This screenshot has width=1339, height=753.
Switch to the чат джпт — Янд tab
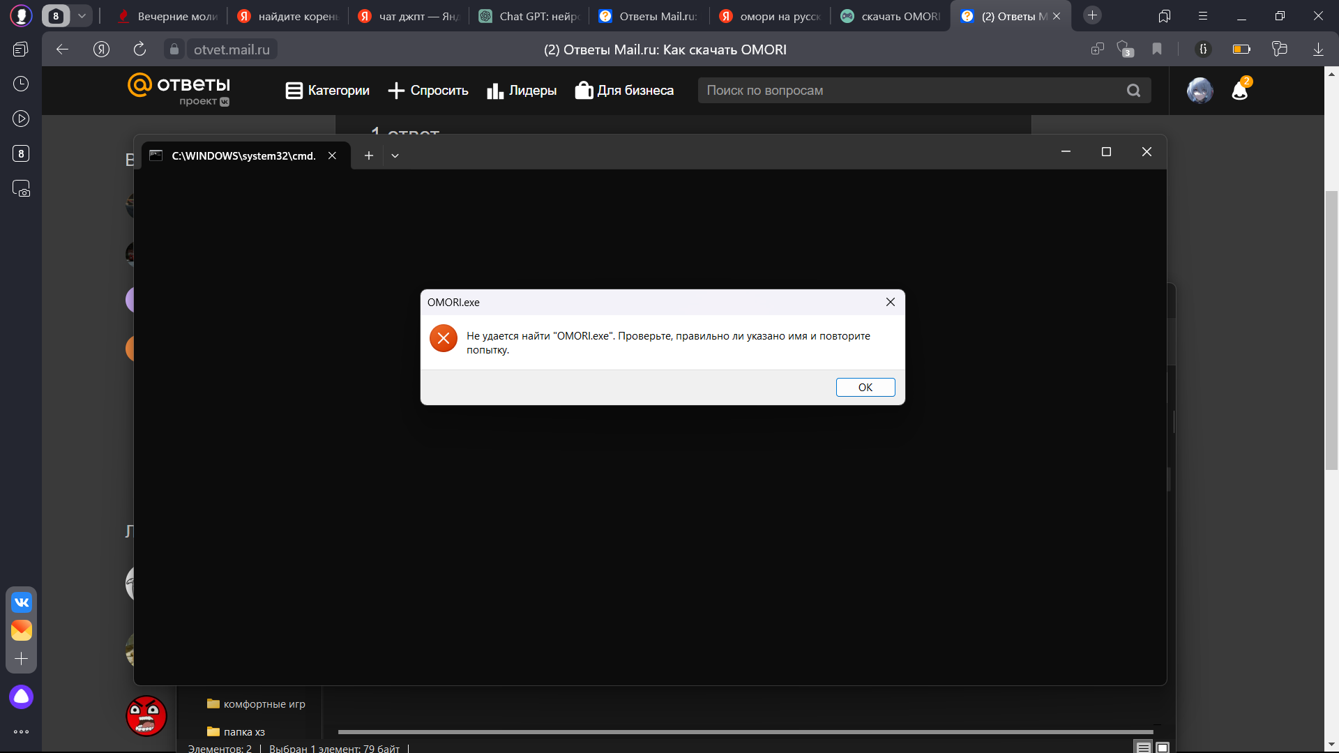[409, 16]
